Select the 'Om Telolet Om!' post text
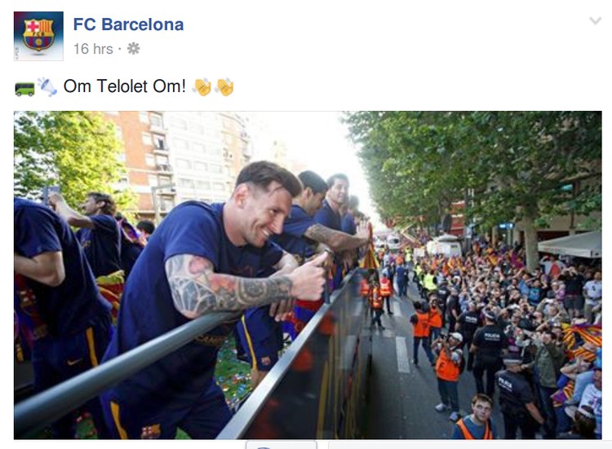 125,86
